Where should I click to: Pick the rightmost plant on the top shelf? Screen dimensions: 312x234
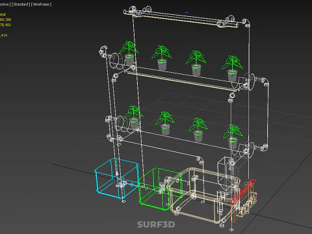click(232, 68)
